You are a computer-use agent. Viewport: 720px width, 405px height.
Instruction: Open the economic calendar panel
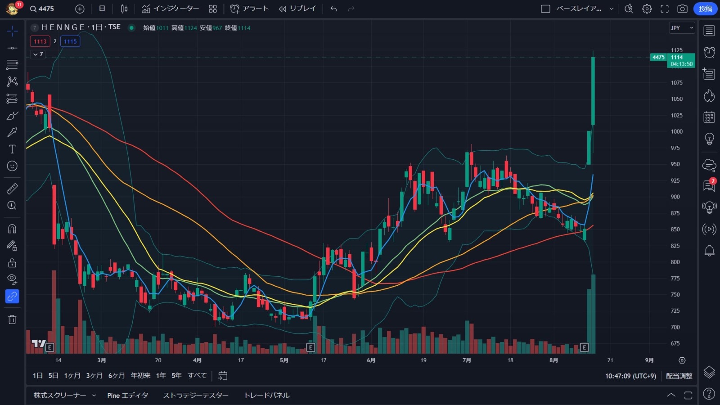[x=709, y=117]
